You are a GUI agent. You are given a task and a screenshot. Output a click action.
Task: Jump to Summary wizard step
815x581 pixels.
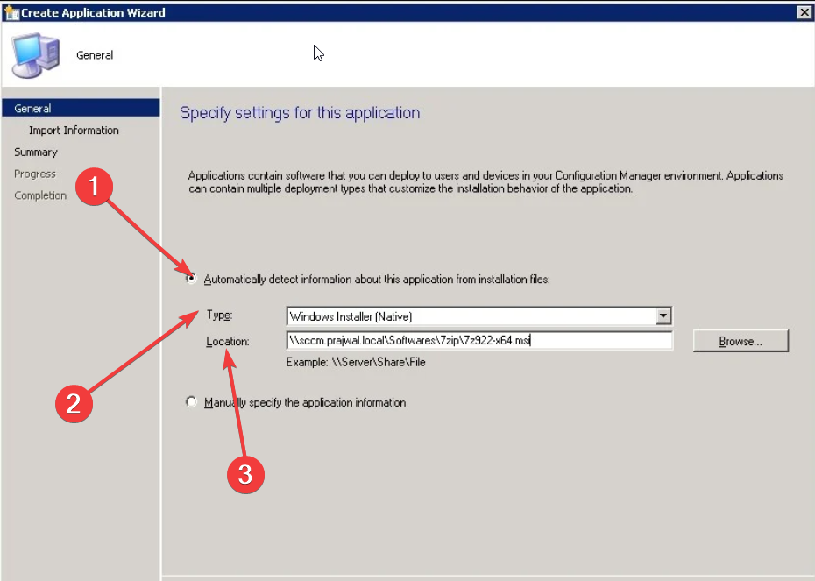click(36, 152)
